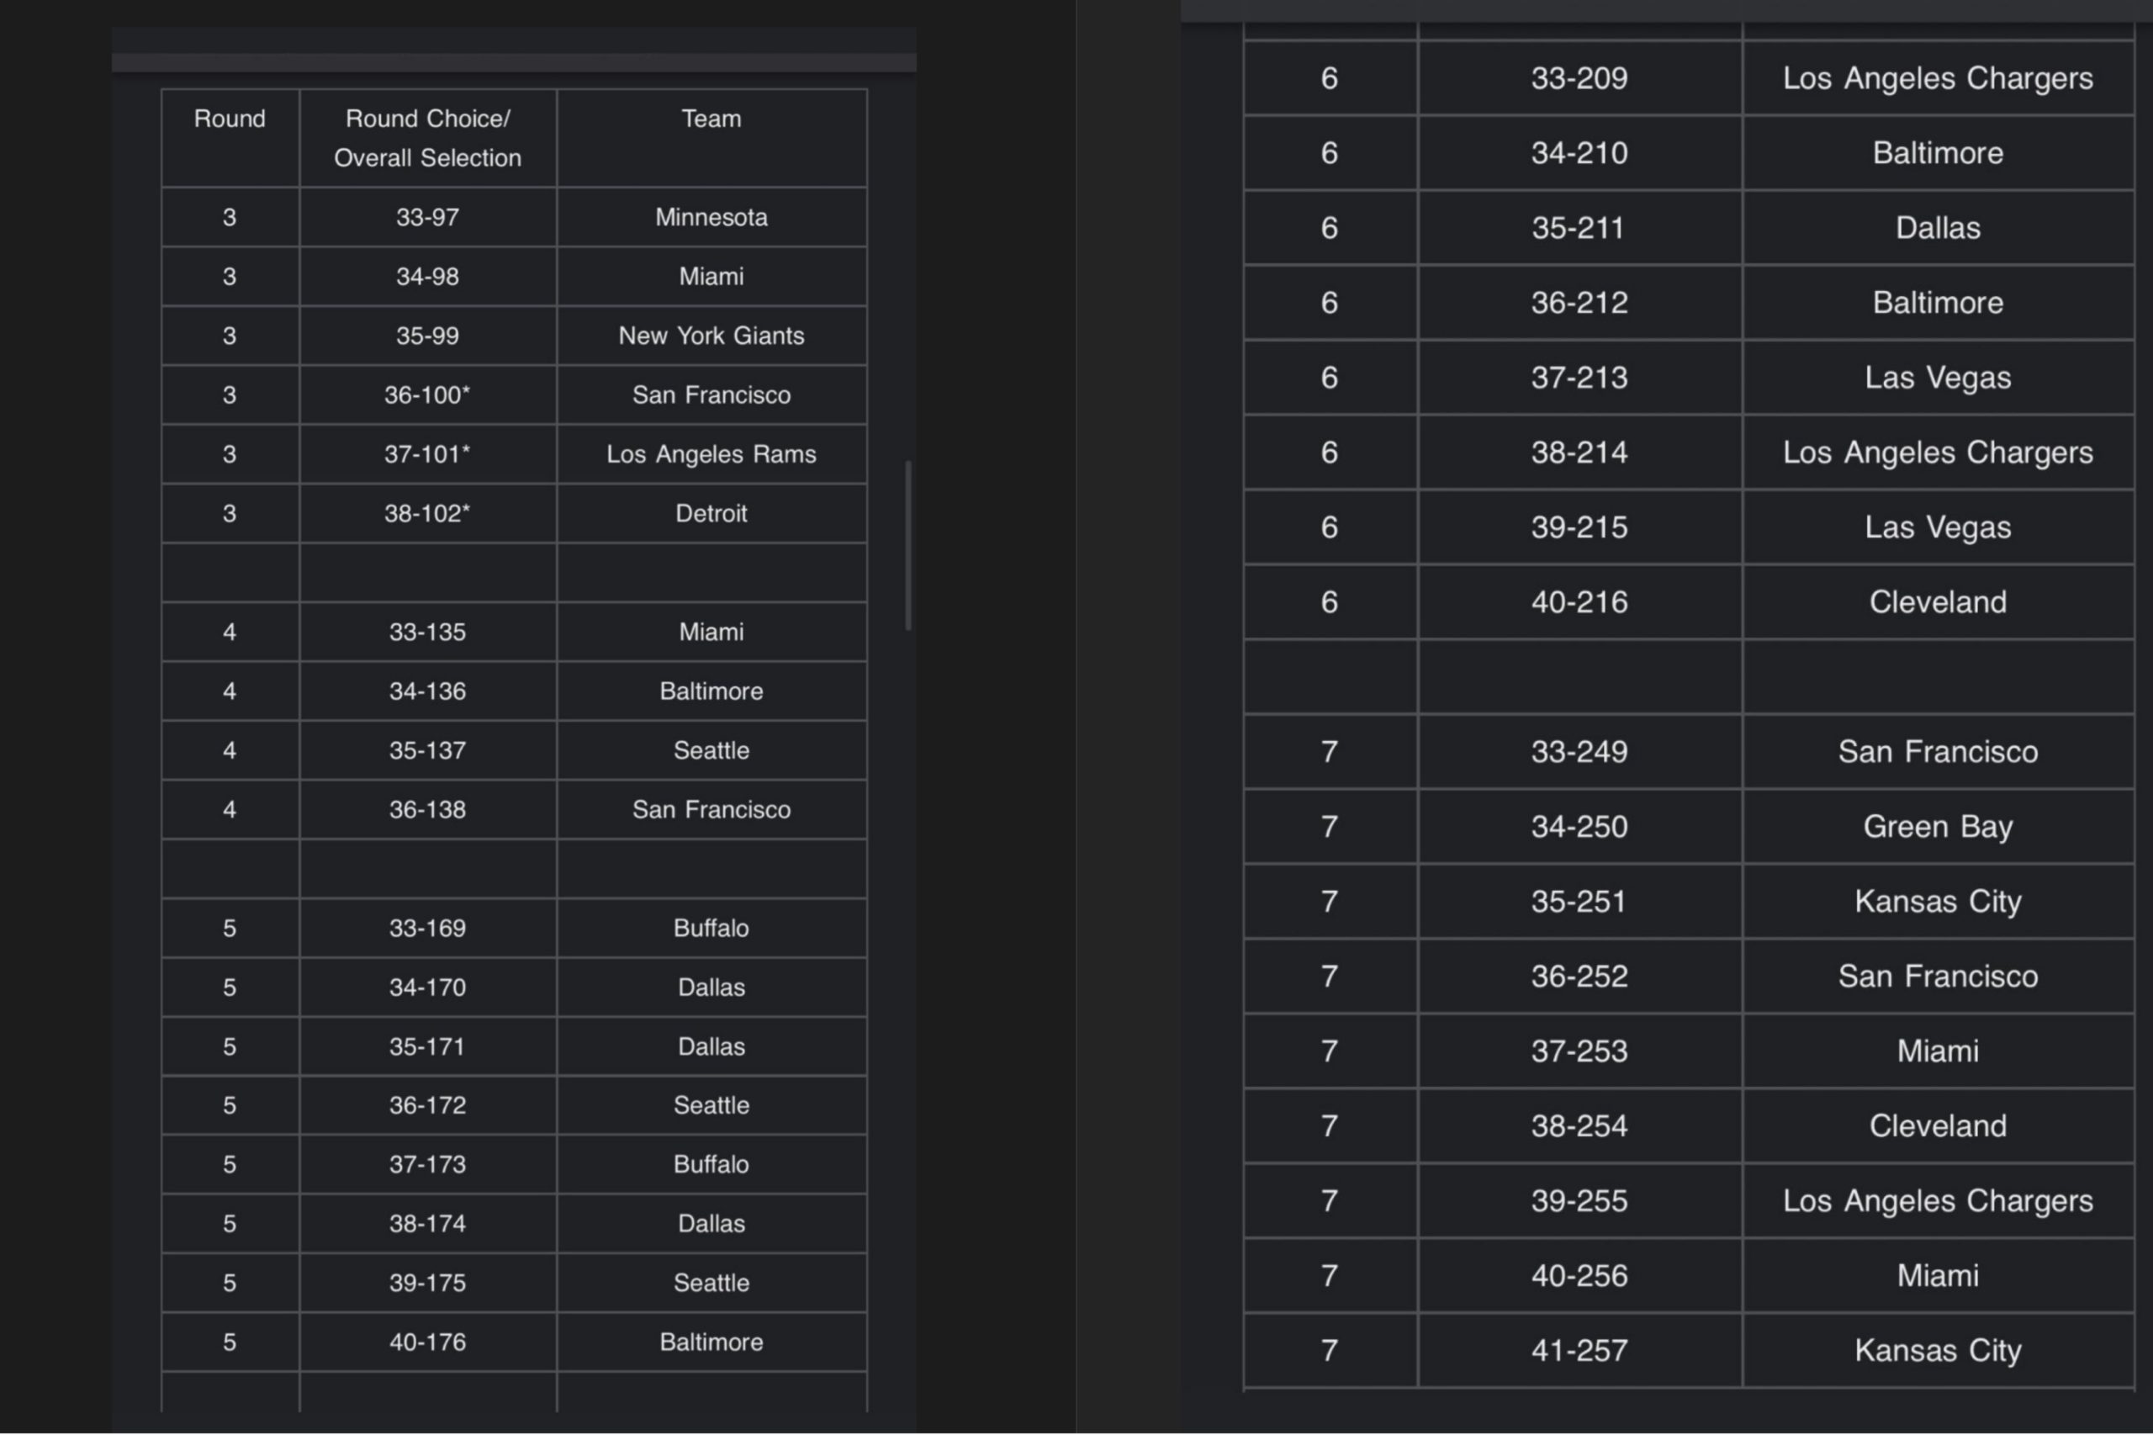Select the 'Los Angeles Rams' cell
2153x1435 pixels.
tap(711, 454)
